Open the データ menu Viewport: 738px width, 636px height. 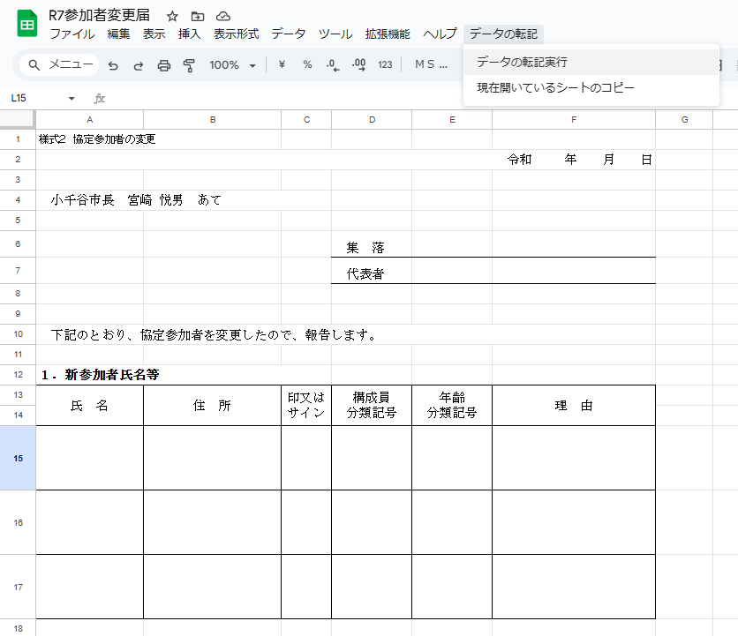coord(288,34)
